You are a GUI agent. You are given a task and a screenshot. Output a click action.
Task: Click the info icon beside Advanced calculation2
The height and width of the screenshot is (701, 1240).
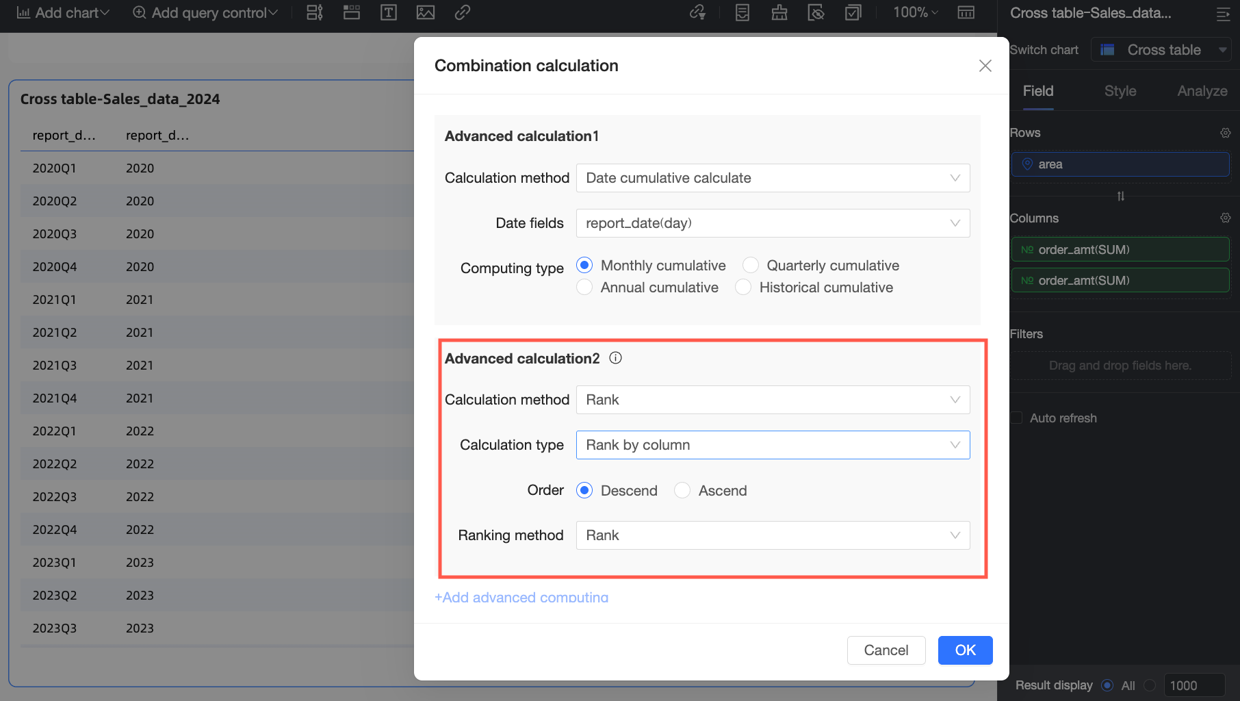click(616, 358)
